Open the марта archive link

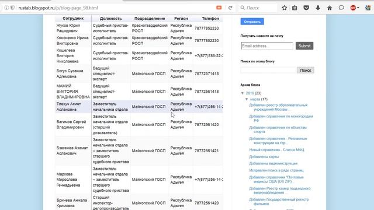tap(255, 99)
